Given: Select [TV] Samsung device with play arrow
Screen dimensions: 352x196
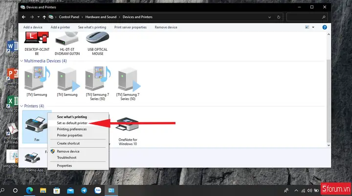Looking at the screenshot, I should (x=67, y=80).
